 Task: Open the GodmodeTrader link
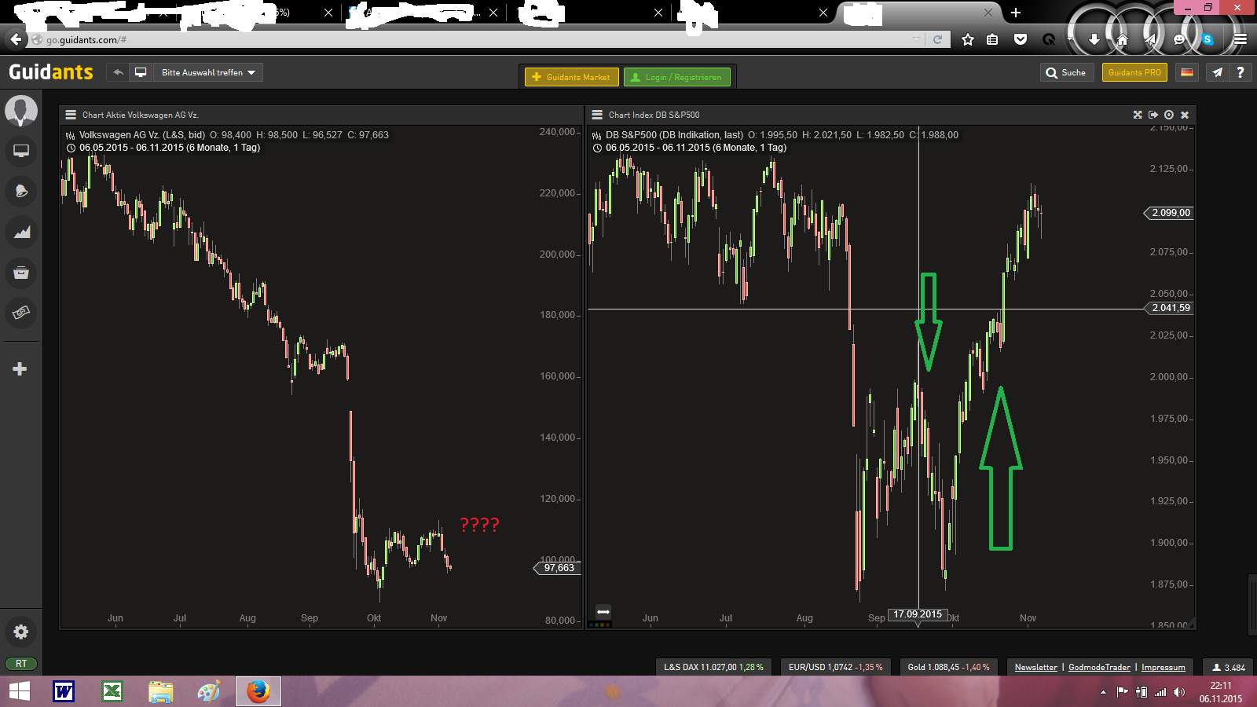(x=1099, y=667)
